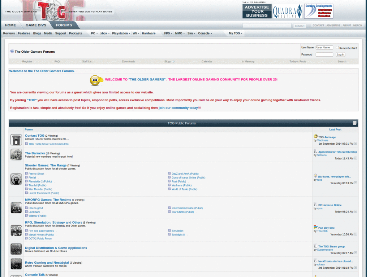Go to last post in The Barracks

tap(356, 158)
